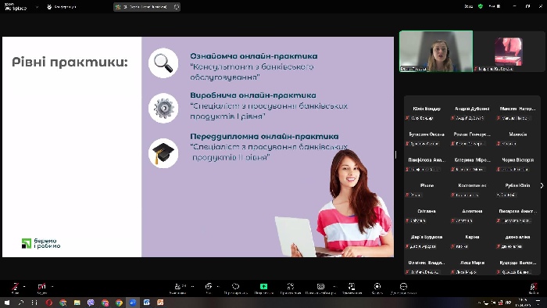Viewport: 547px width, 308px height.
Task: Select the active speaker video thumbnail
Action: click(436, 52)
